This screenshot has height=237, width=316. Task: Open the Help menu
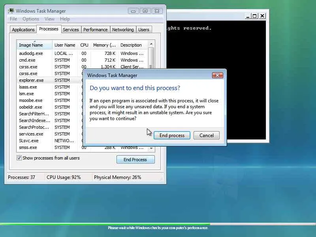pos(65,19)
